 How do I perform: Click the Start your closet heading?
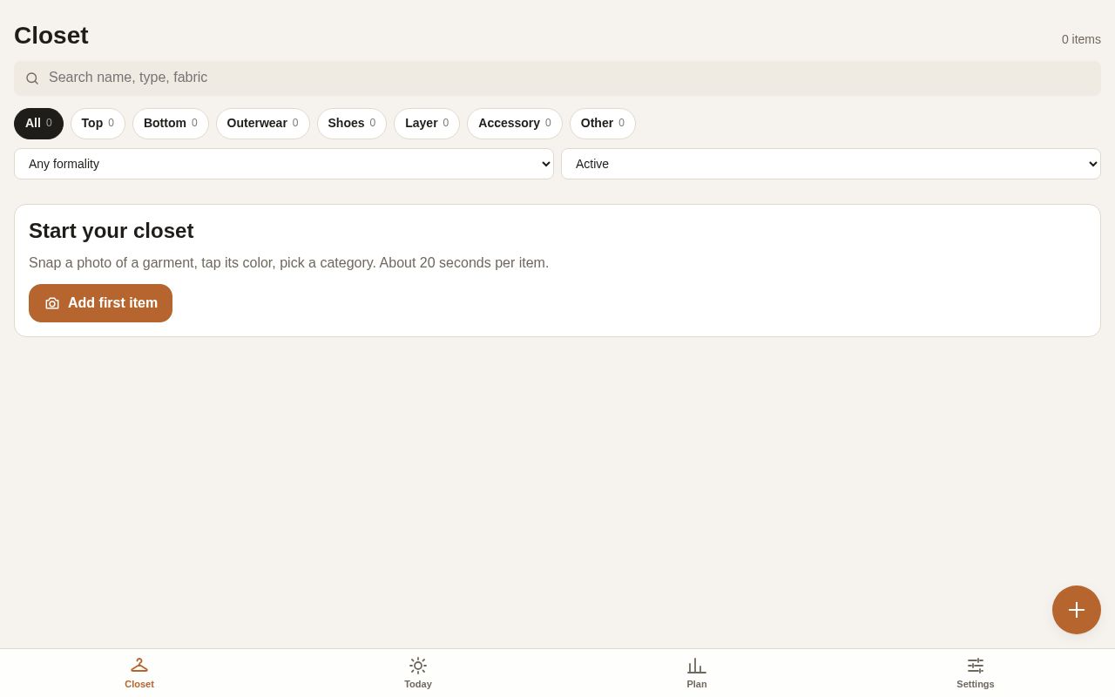click(111, 231)
